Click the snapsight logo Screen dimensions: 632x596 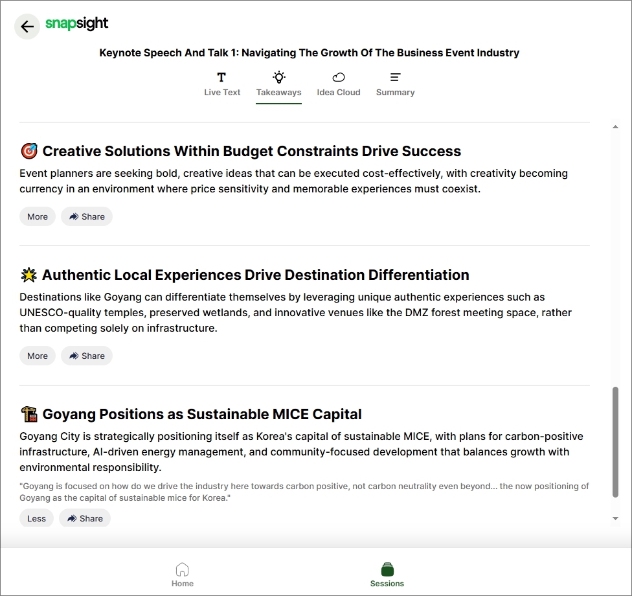point(76,24)
